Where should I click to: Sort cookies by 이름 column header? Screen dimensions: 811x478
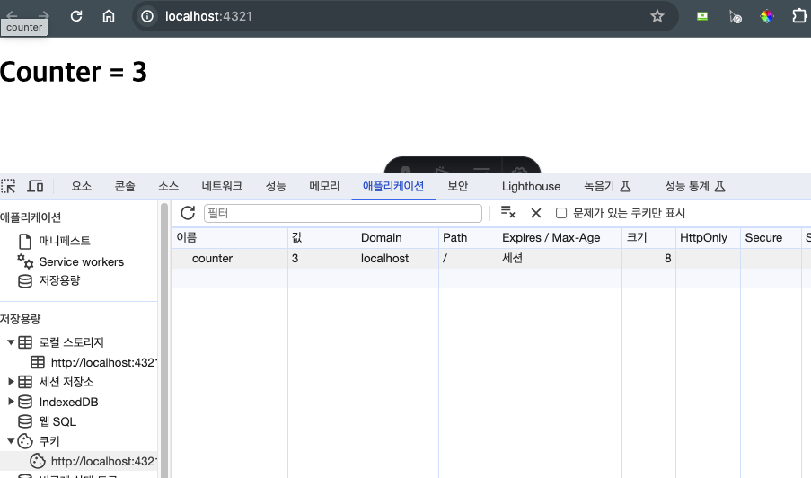click(x=230, y=238)
